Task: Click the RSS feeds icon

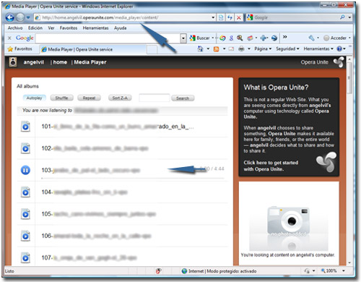Action: pyautogui.click(x=217, y=49)
